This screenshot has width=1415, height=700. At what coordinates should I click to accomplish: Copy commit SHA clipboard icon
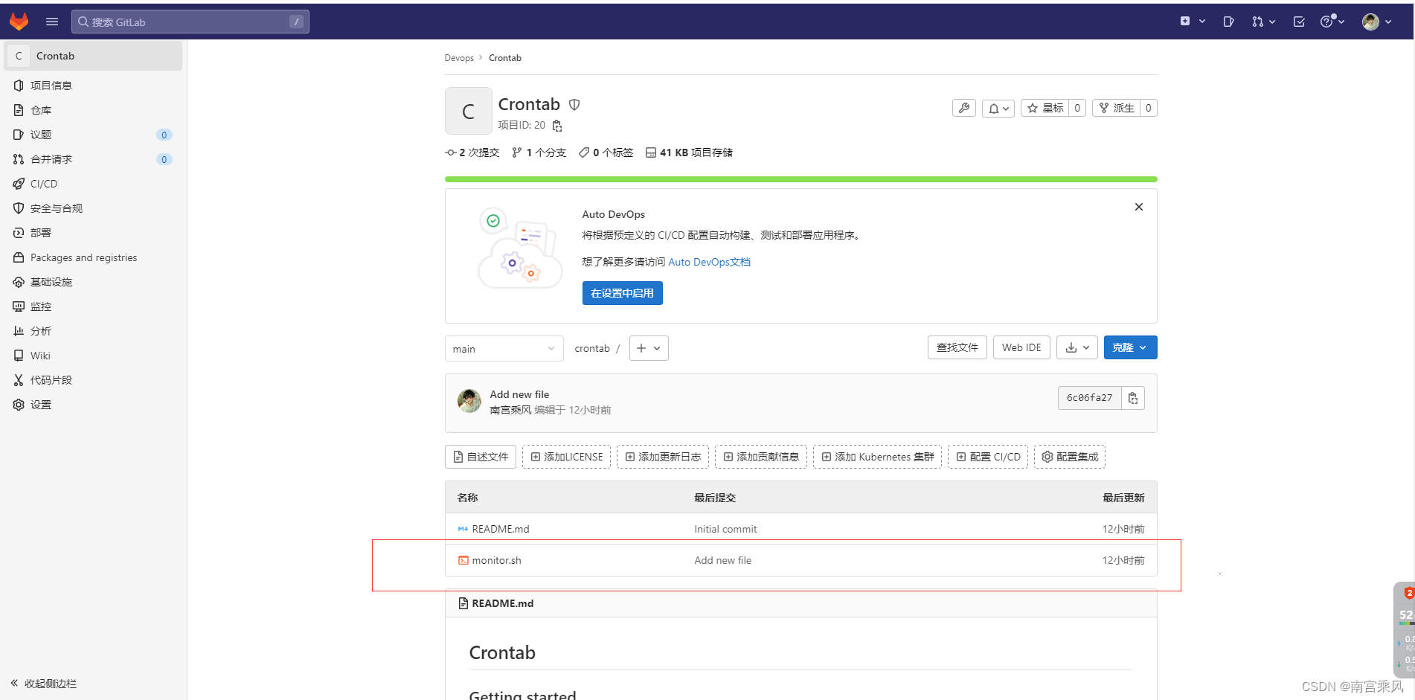1133,398
